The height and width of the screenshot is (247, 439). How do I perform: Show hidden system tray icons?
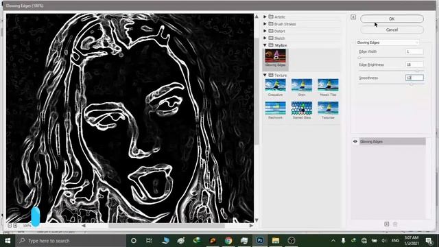click(x=333, y=241)
